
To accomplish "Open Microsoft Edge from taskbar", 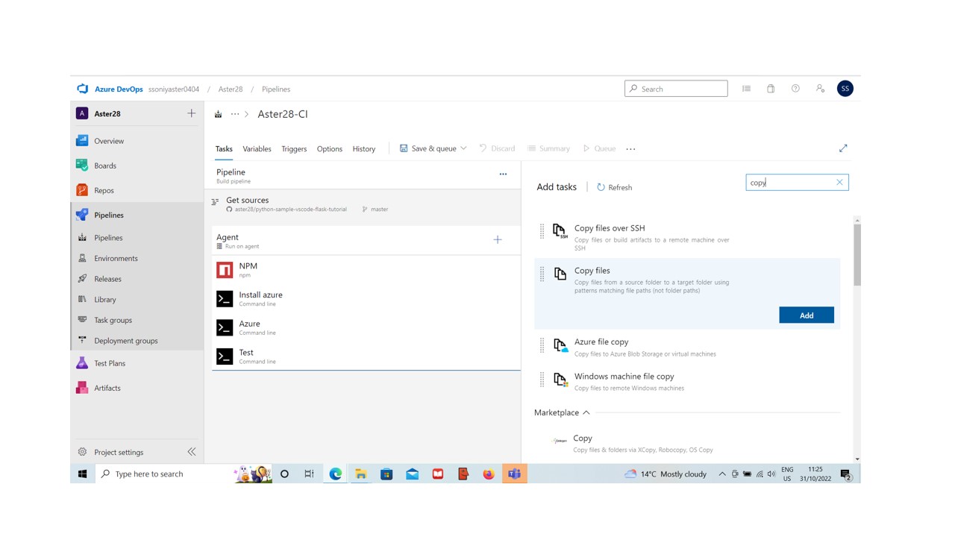I will pos(335,474).
